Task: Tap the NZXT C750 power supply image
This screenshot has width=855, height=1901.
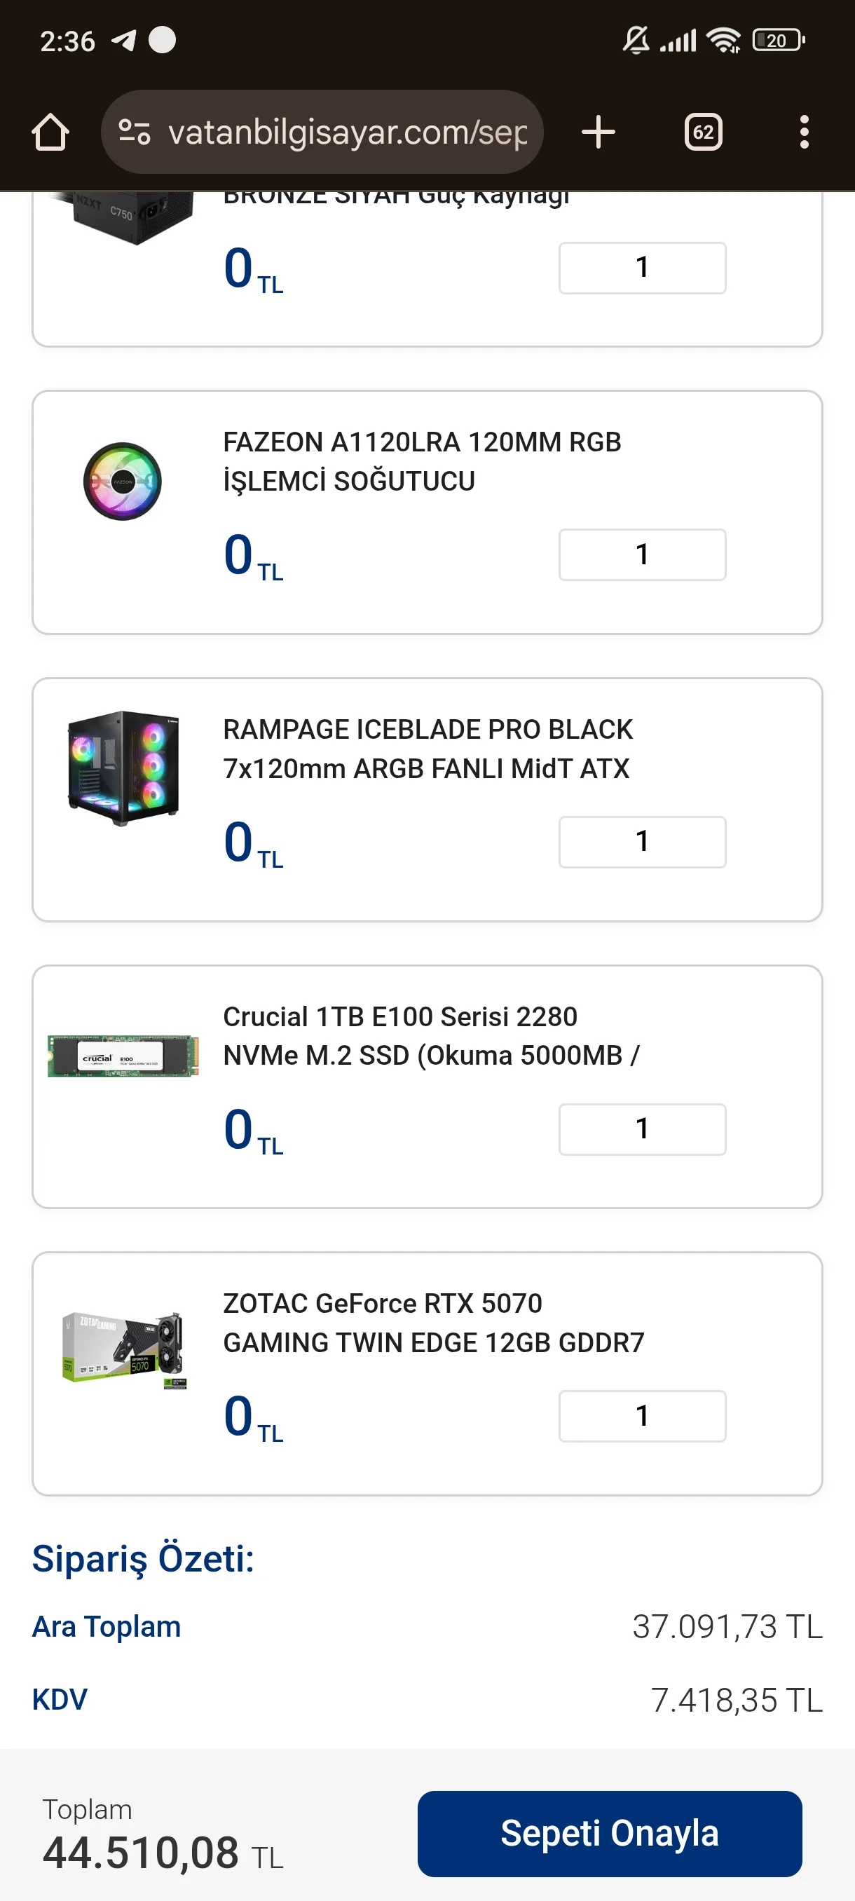Action: click(132, 215)
